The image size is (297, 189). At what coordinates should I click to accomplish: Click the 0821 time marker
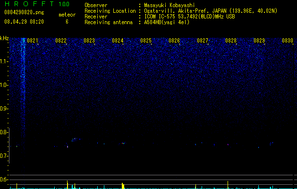point(33,41)
